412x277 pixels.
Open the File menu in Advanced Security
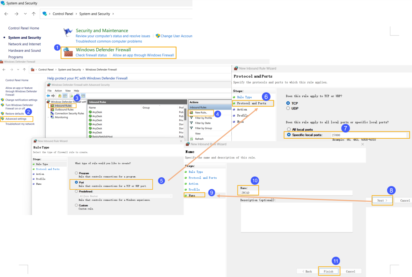49,91
